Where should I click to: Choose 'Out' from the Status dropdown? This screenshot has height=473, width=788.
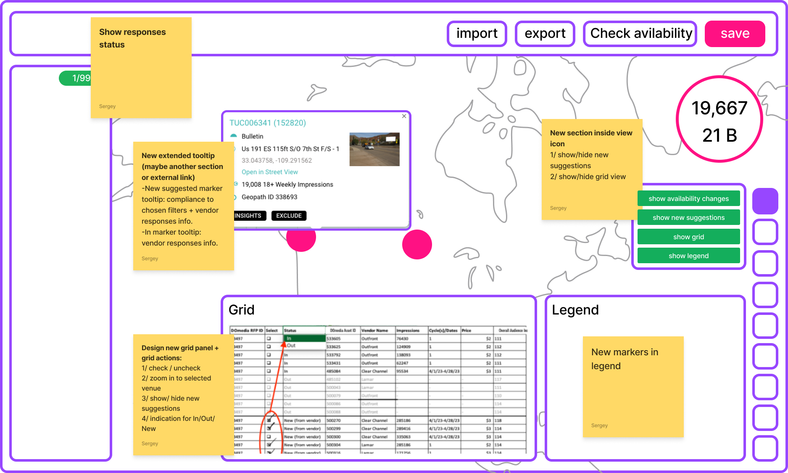coord(305,346)
